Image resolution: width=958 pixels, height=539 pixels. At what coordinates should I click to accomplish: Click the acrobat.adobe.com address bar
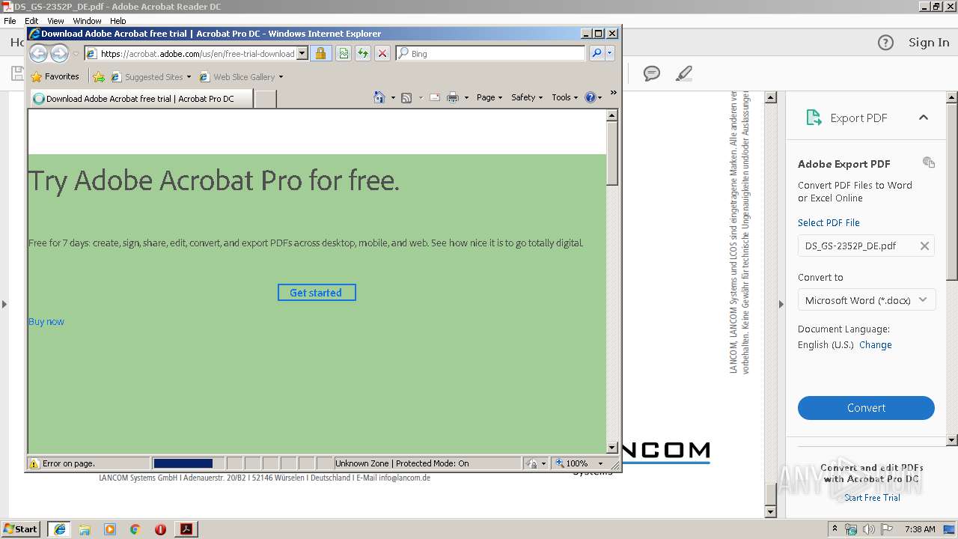coord(191,54)
